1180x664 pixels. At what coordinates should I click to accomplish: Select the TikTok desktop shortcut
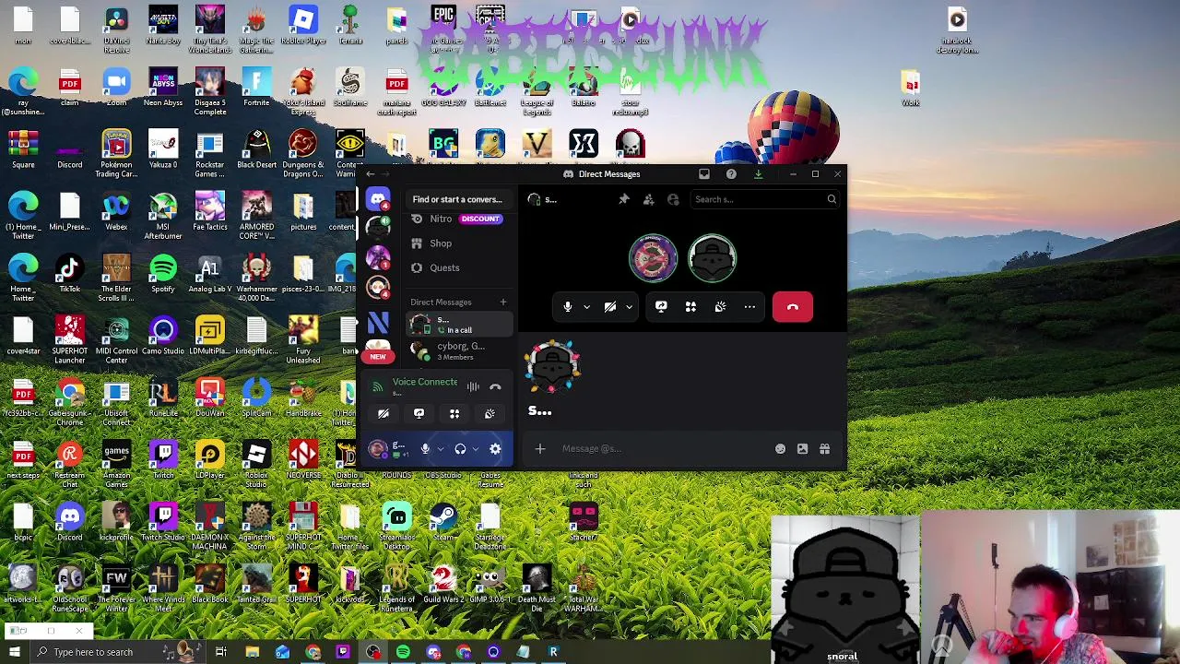pyautogui.click(x=70, y=275)
